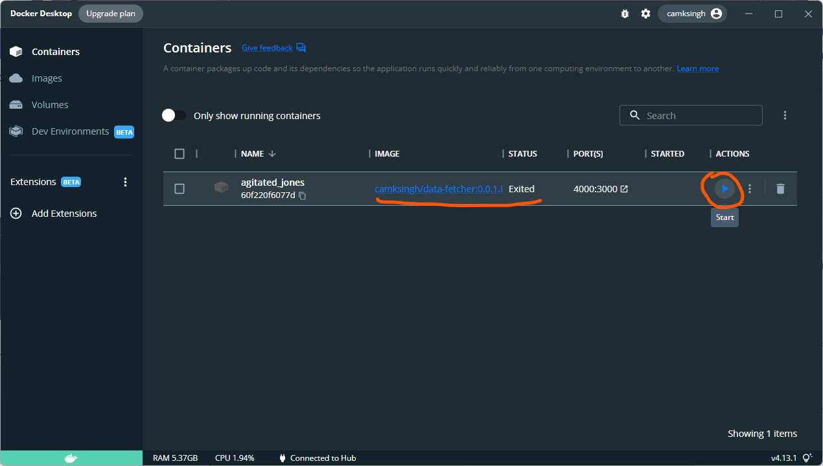Screen dimensions: 823x466
Task: Select the agitated_jones row checkbox
Action: click(x=180, y=188)
